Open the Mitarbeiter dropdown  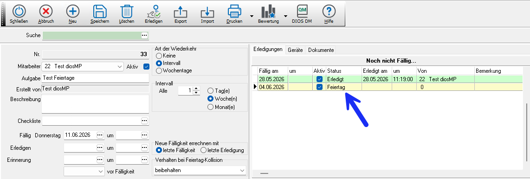tap(120, 66)
